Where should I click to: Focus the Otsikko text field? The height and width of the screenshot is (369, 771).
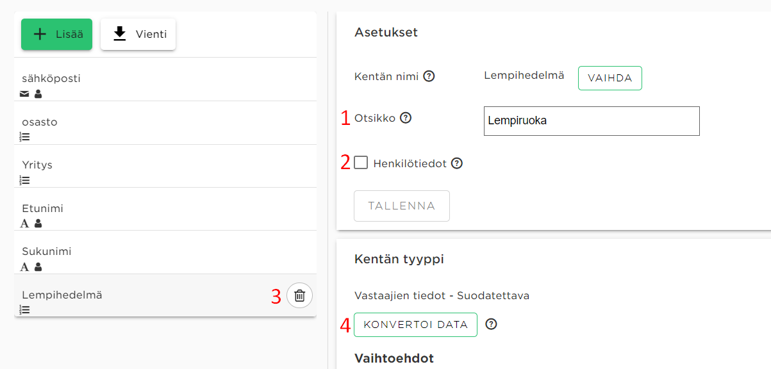pos(592,121)
